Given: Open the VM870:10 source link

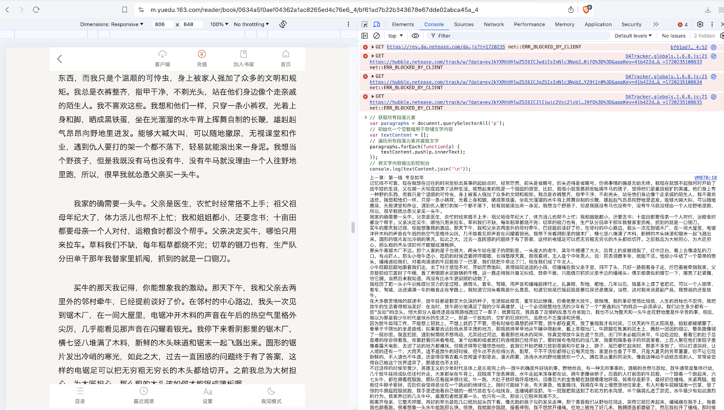Looking at the screenshot, I should [705, 178].
